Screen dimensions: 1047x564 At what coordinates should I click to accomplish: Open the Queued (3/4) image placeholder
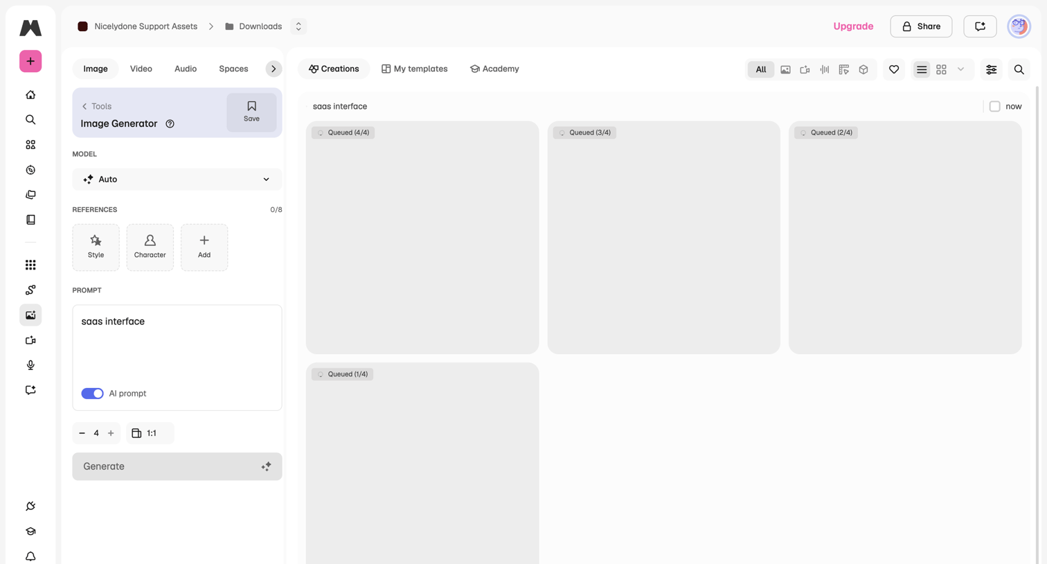tap(663, 238)
